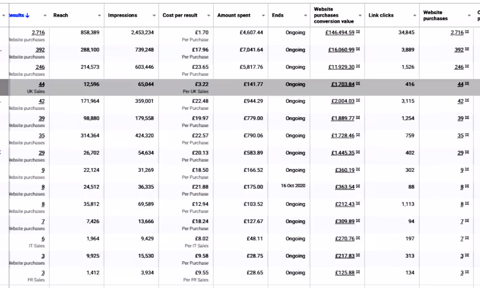Image resolution: width=480 pixels, height=288 pixels.
Task: Open the Amount spent column dropdown
Action: click(264, 16)
